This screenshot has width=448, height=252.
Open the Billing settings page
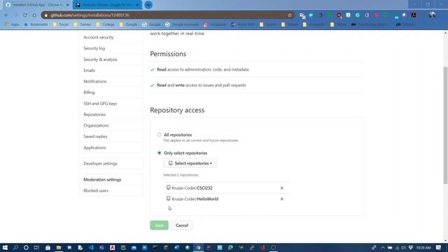point(89,92)
